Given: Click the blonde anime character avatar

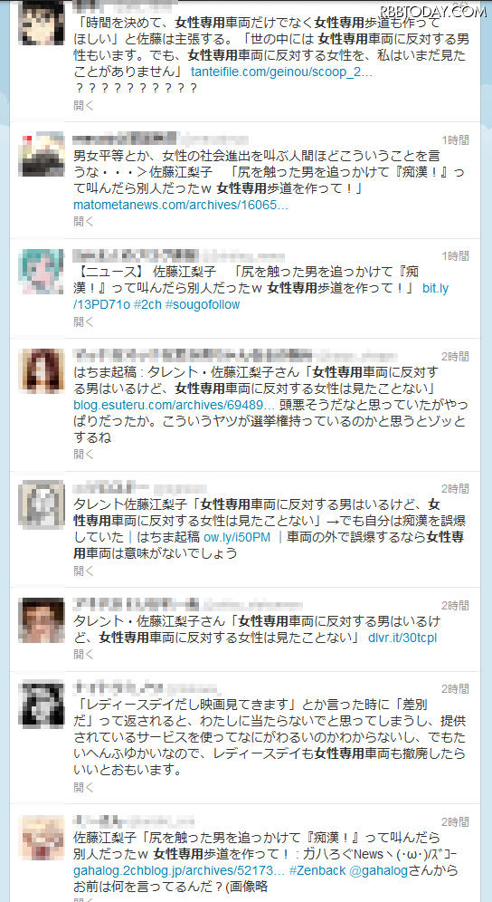Looking at the screenshot, I should [42, 838].
